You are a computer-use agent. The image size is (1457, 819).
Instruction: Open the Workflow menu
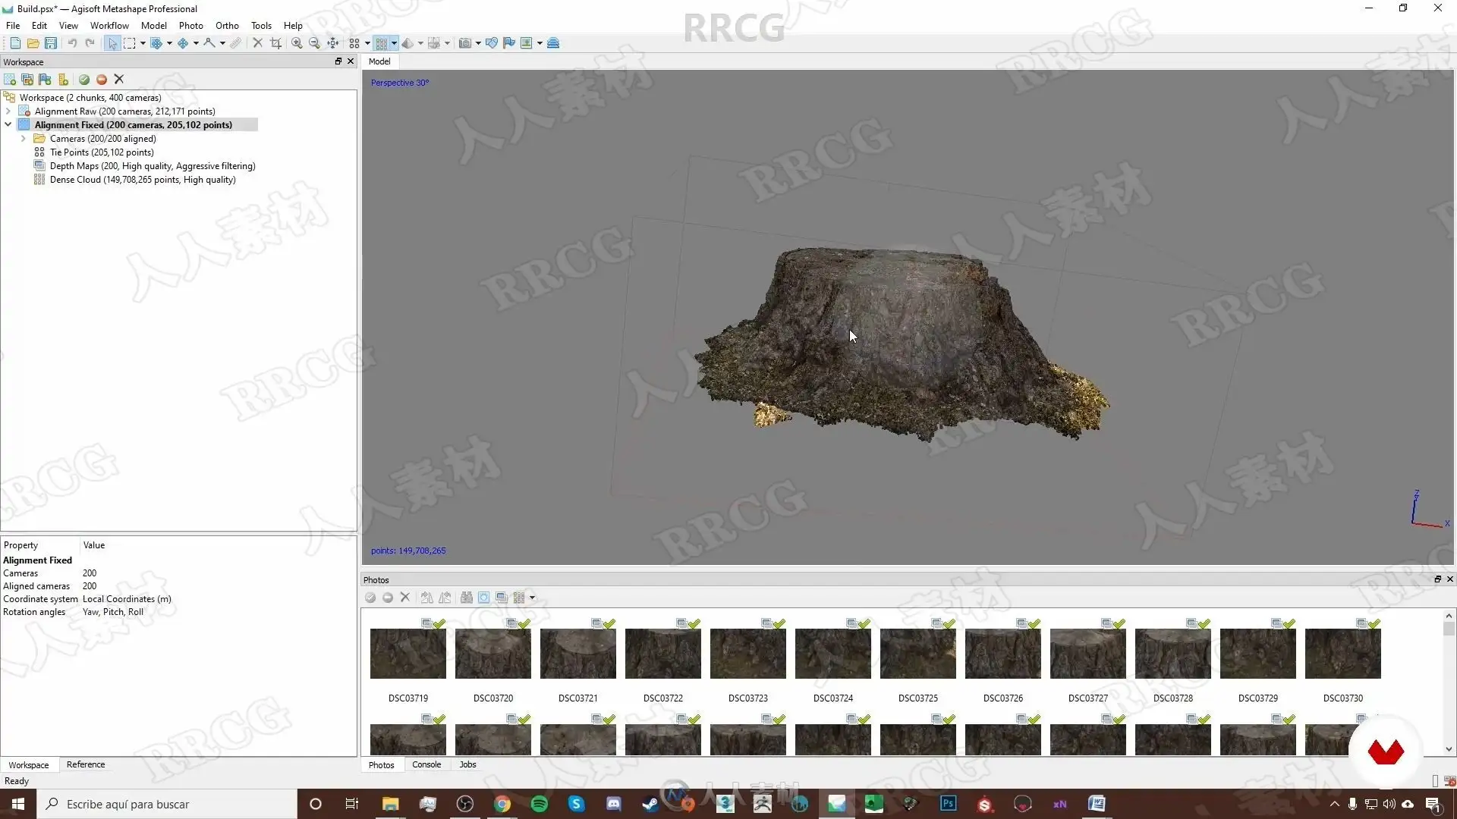(109, 25)
